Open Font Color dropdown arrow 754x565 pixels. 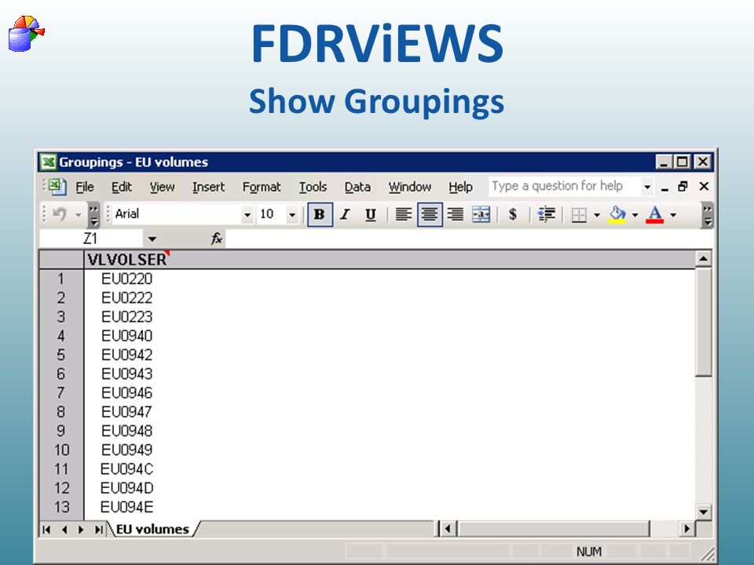click(673, 215)
